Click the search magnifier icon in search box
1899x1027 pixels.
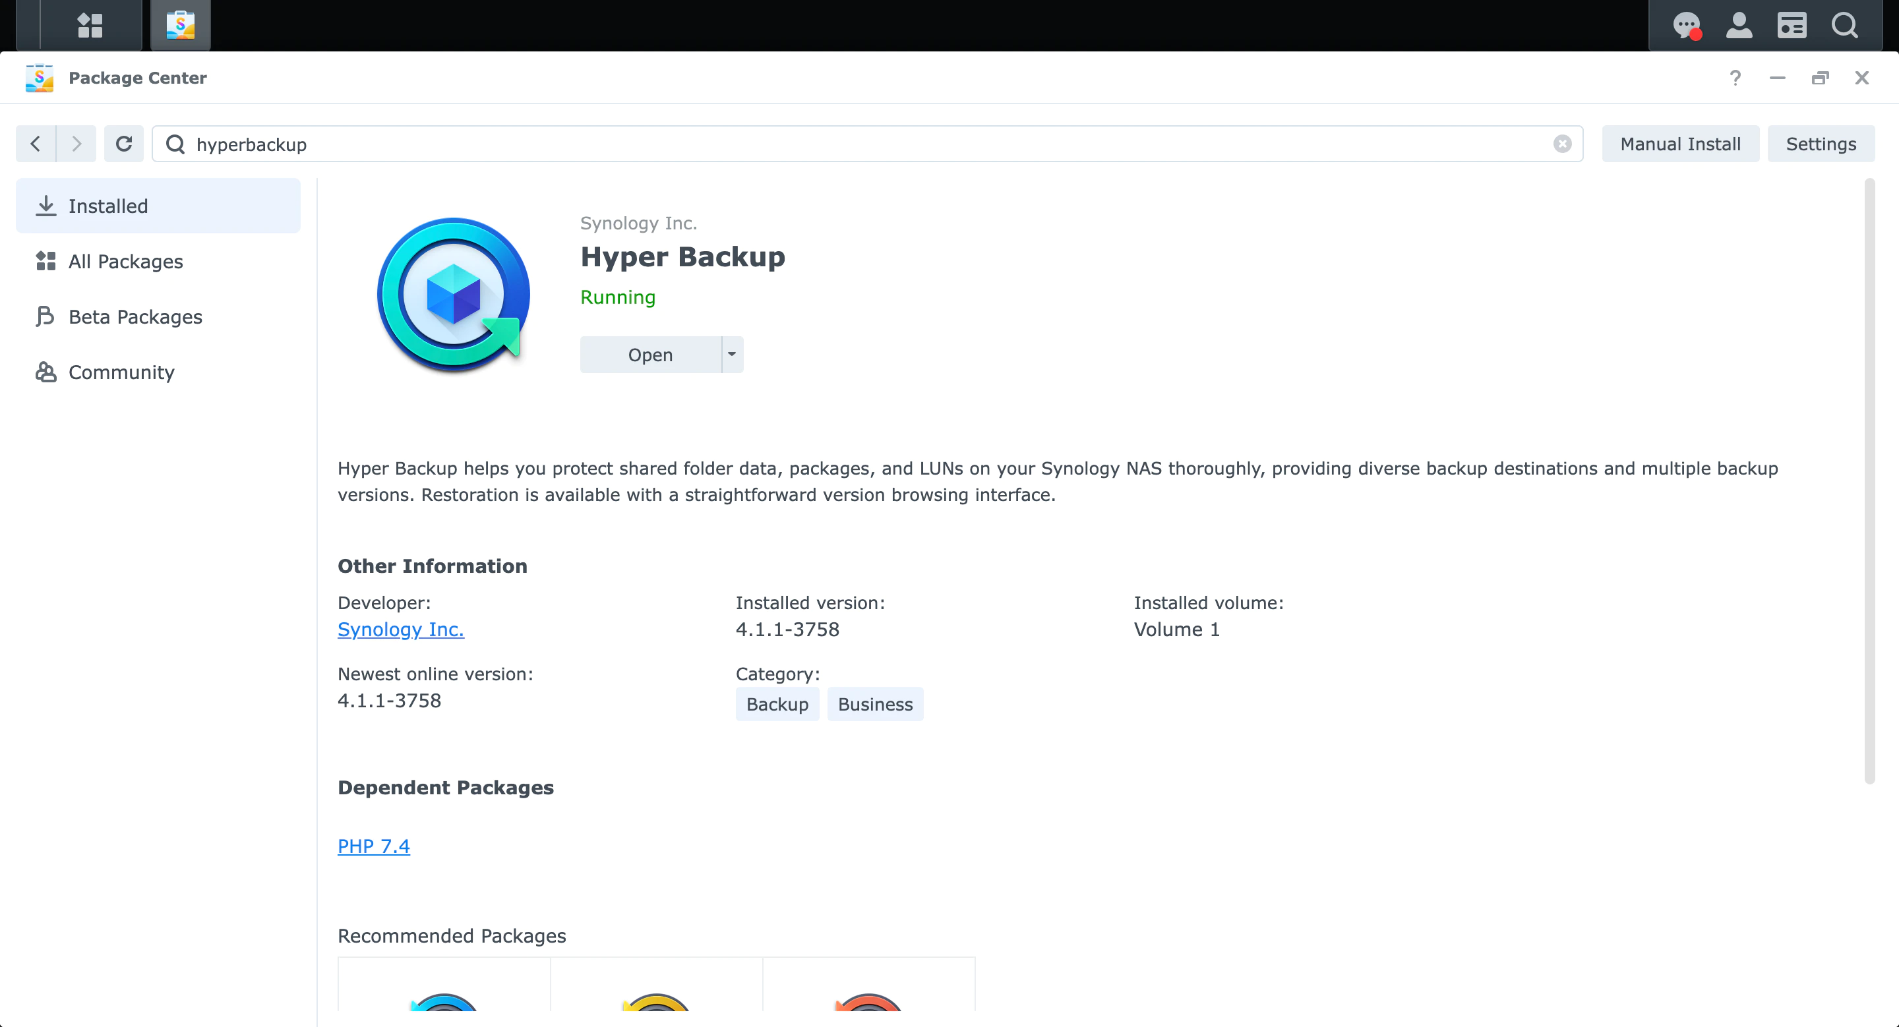[175, 144]
